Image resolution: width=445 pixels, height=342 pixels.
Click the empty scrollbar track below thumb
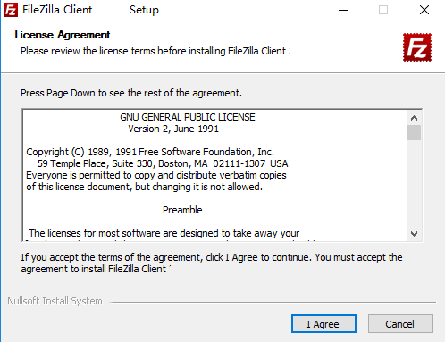(414, 183)
